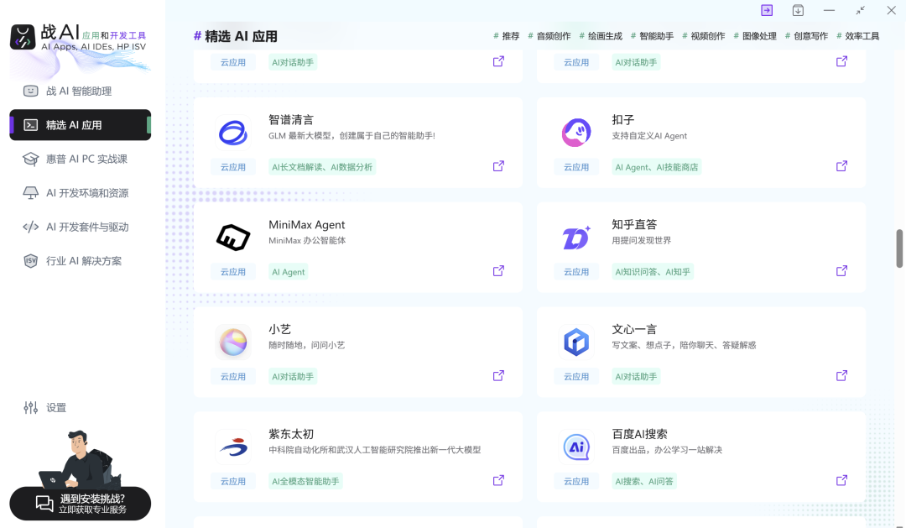Click the download icon in the title bar

[797, 10]
